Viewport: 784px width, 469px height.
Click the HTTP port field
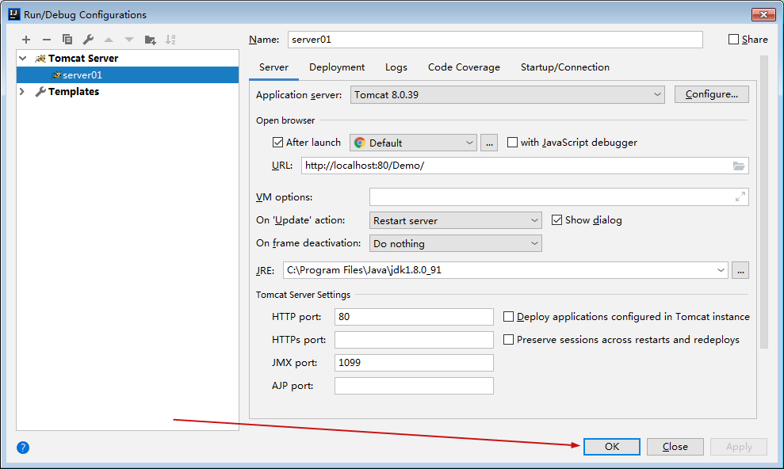(414, 317)
